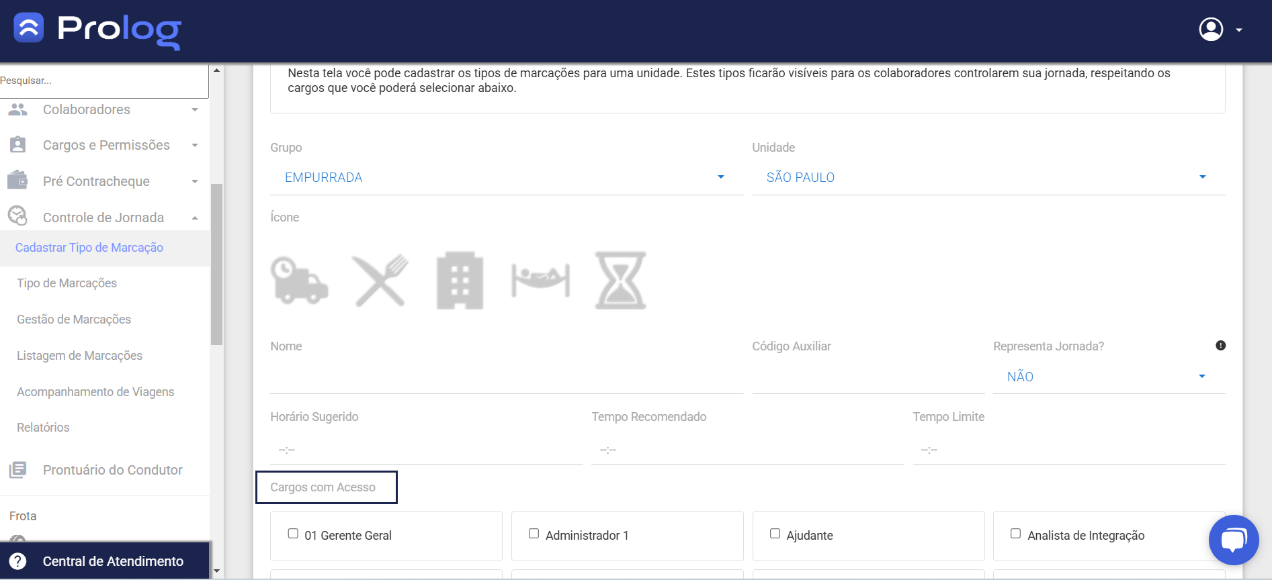Click the Nome input field
Image resolution: width=1272 pixels, height=580 pixels.
[507, 377]
